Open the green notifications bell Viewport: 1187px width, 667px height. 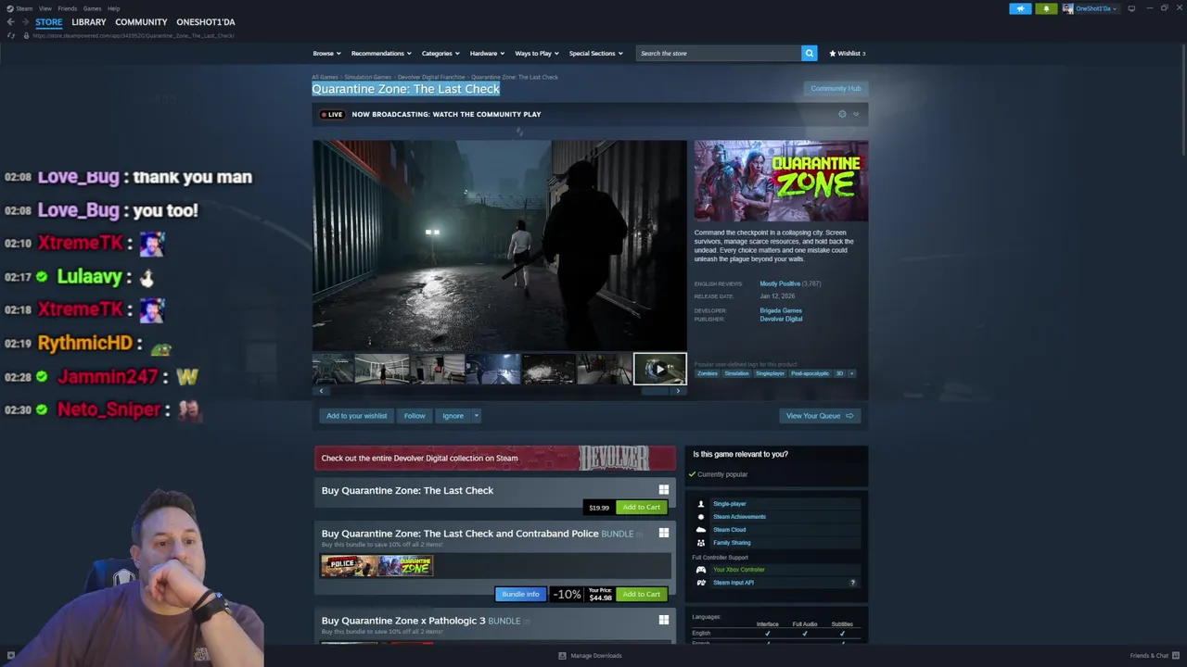pyautogui.click(x=1046, y=8)
